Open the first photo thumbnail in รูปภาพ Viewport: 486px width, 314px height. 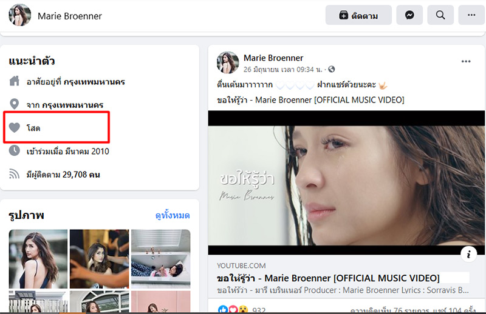[38, 258]
